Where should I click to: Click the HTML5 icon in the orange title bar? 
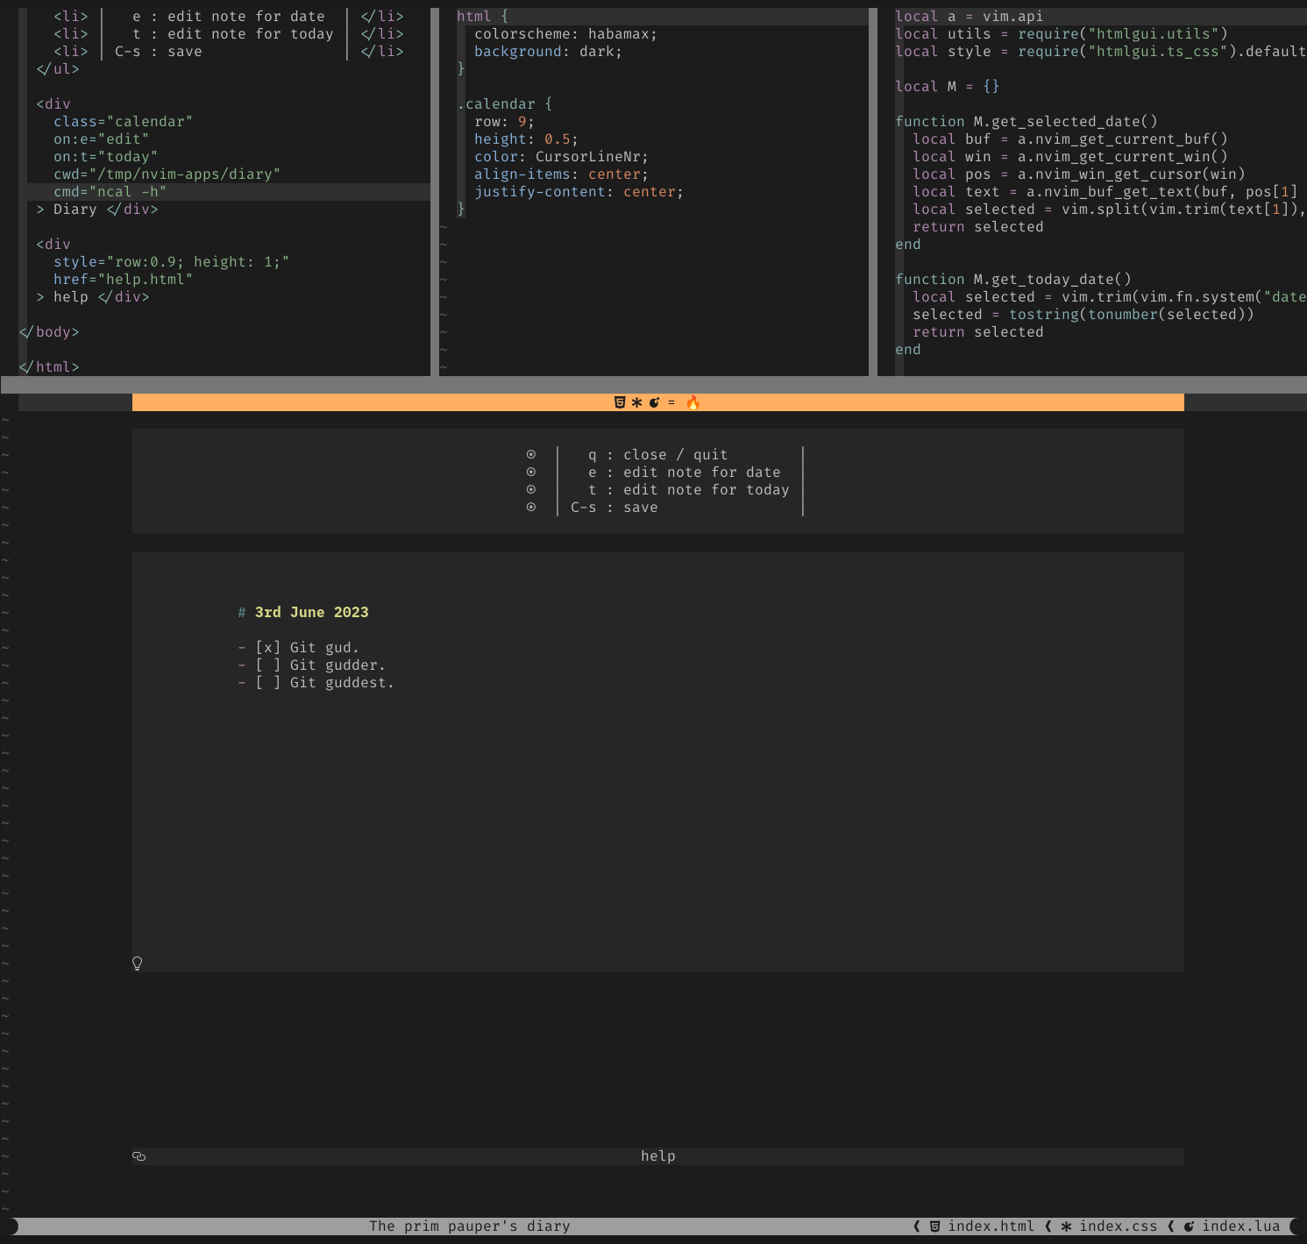coord(620,402)
